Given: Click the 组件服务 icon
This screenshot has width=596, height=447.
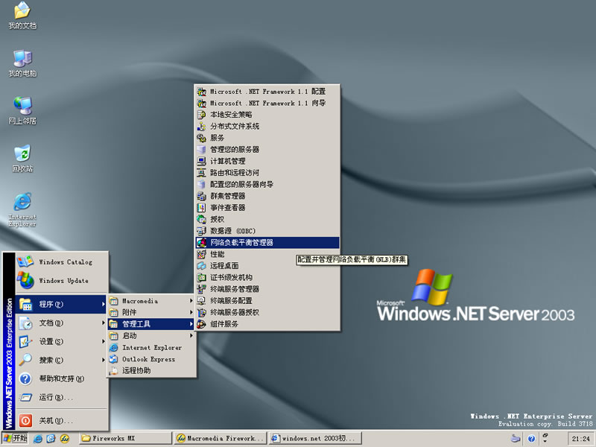Looking at the screenshot, I should pos(201,324).
